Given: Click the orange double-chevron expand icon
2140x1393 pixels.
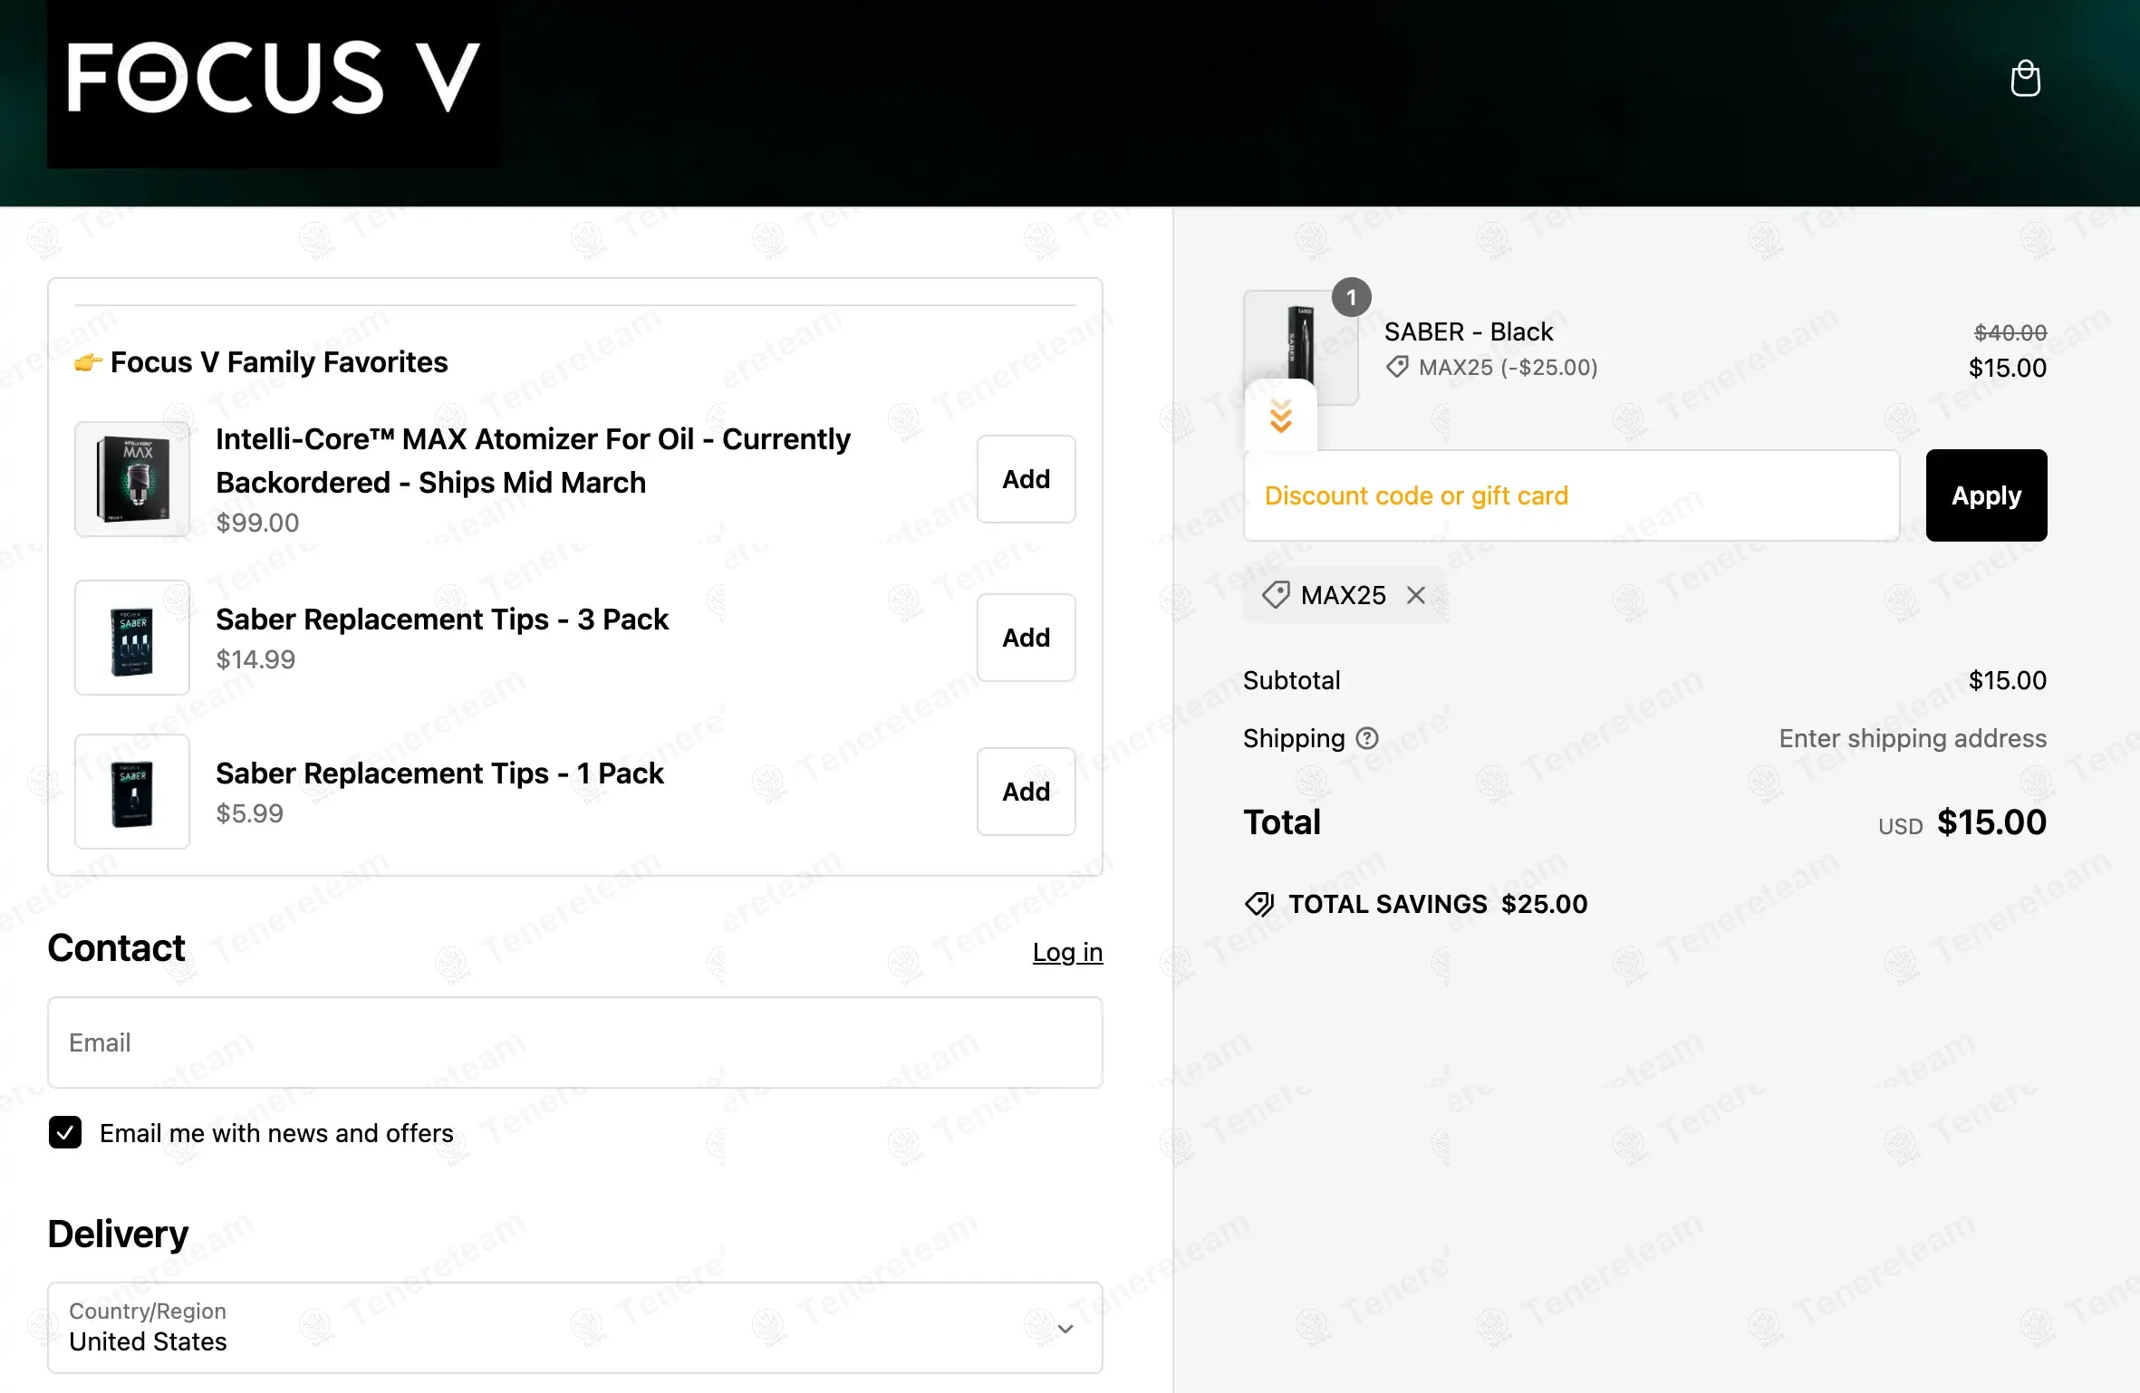Looking at the screenshot, I should click(1280, 417).
